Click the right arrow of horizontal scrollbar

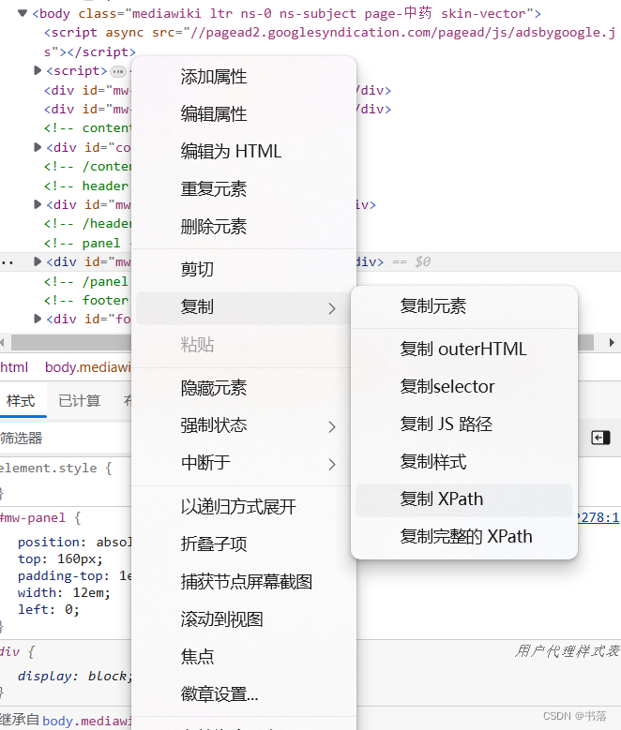tap(612, 343)
